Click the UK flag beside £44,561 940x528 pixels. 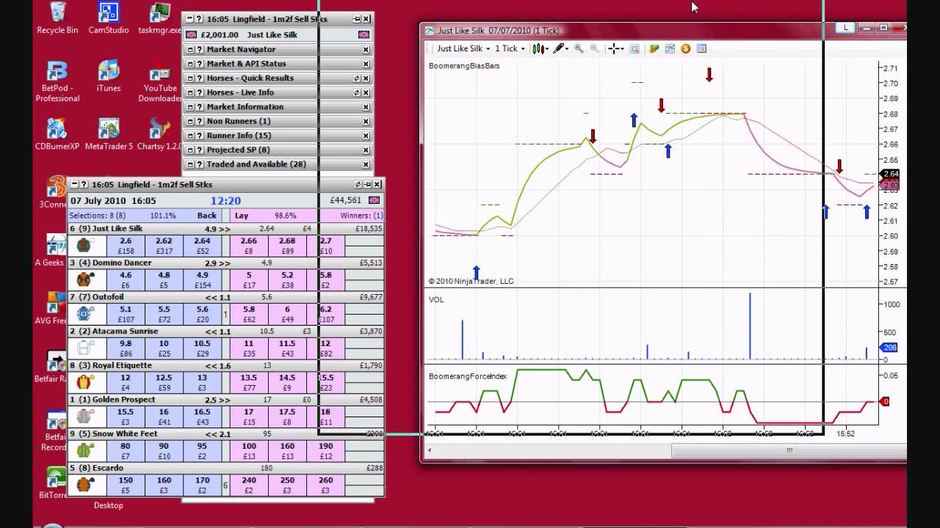pyautogui.click(x=374, y=200)
